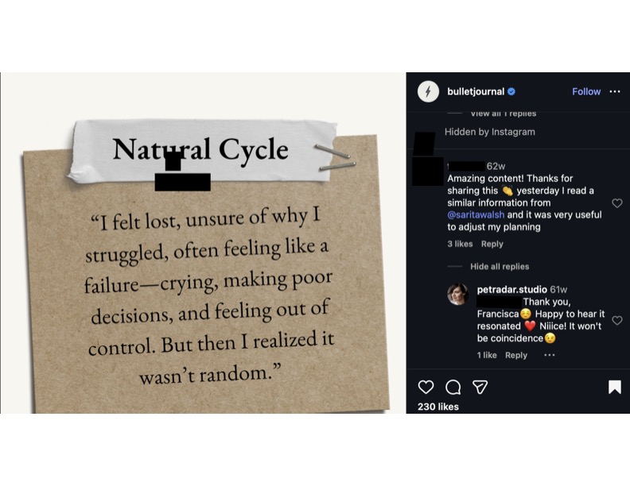This screenshot has height=486, width=630.
Task: Open the more options menu in the post header
Action: tap(614, 91)
